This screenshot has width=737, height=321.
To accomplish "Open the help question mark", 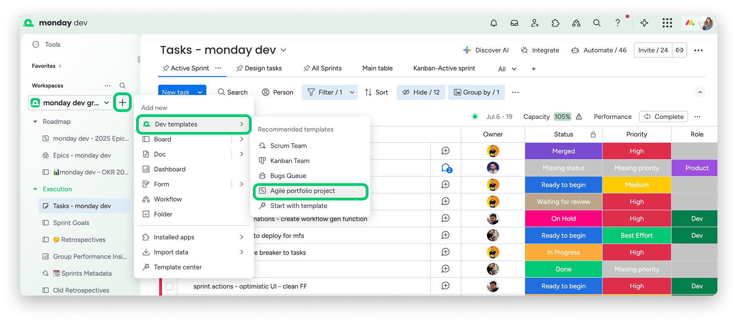I will (x=617, y=23).
